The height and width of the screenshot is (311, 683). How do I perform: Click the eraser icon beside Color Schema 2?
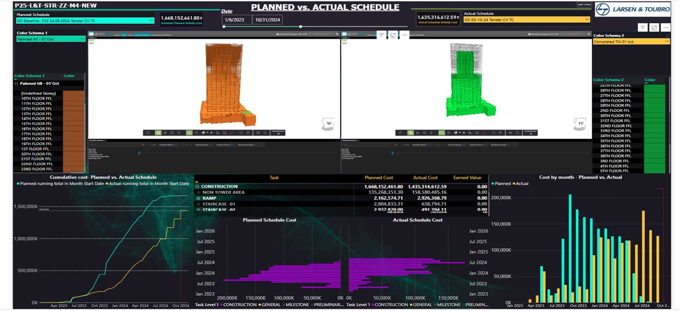(667, 36)
